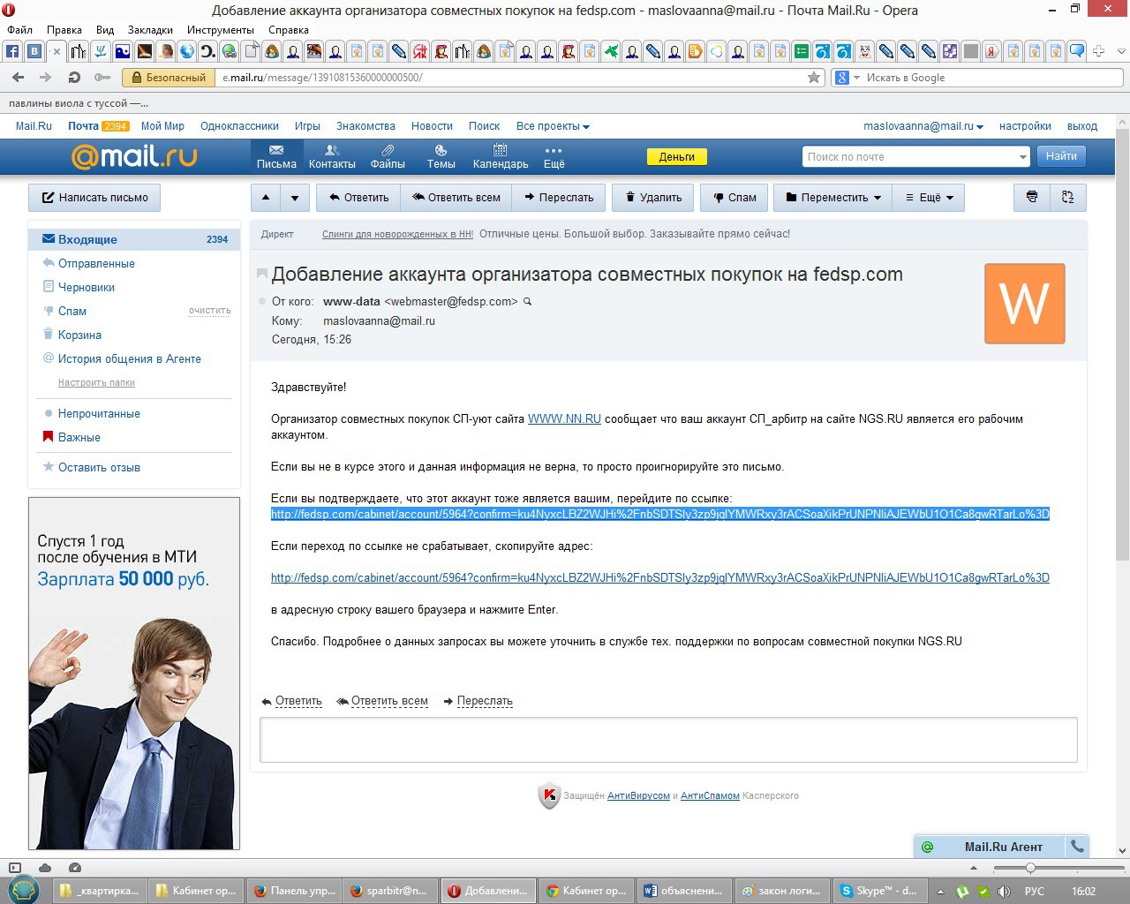
Task: Open Opera panels toggle icon in status bar
Action: (x=14, y=868)
